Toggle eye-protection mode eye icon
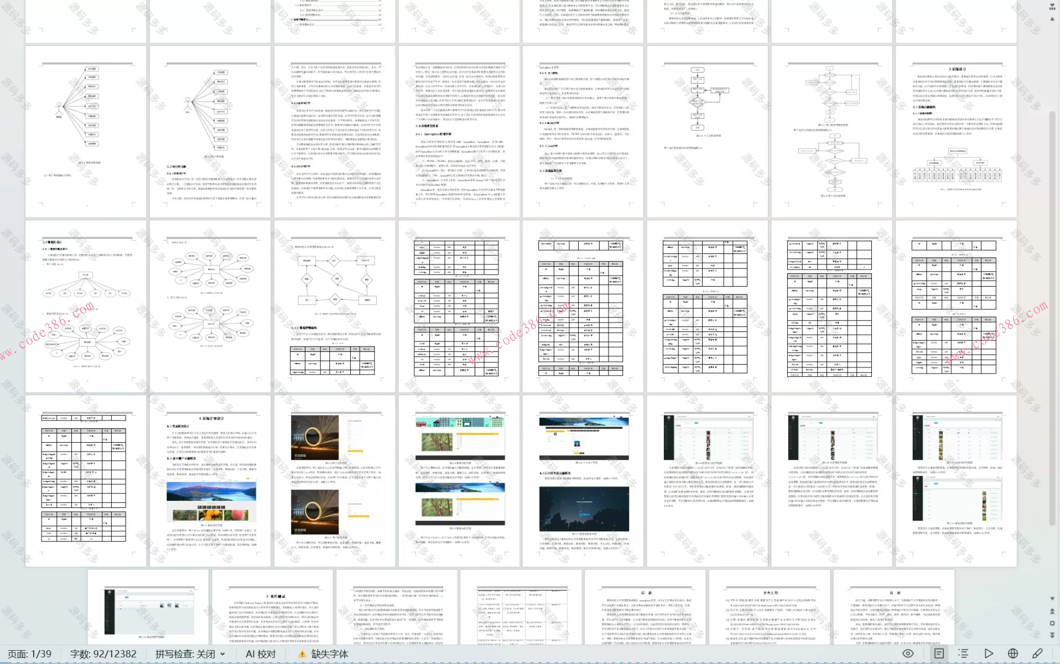 coord(908,653)
